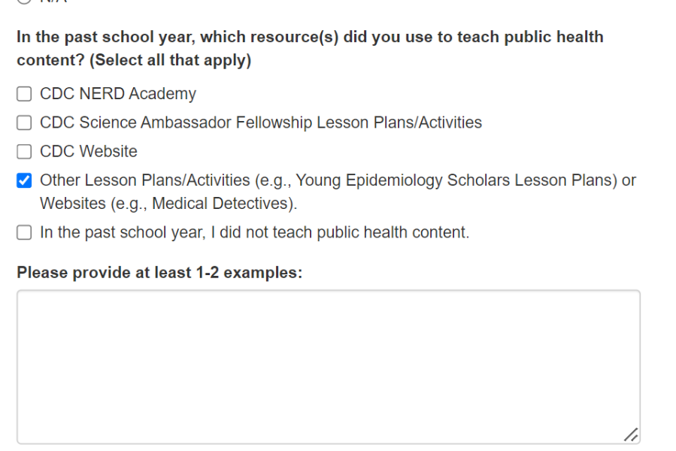676x451 pixels.
Task: Click 'Please provide at least 1-2 examples' label
Action: [159, 273]
